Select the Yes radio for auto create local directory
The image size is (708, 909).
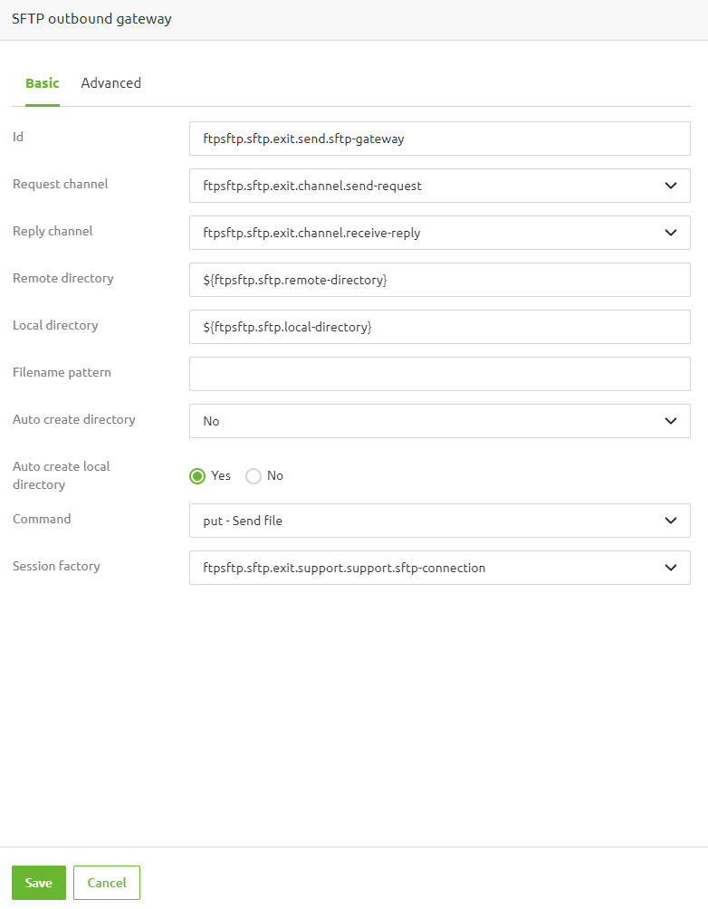point(197,475)
